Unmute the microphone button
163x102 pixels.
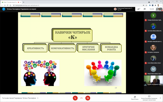pyautogui.click(x=75, y=98)
